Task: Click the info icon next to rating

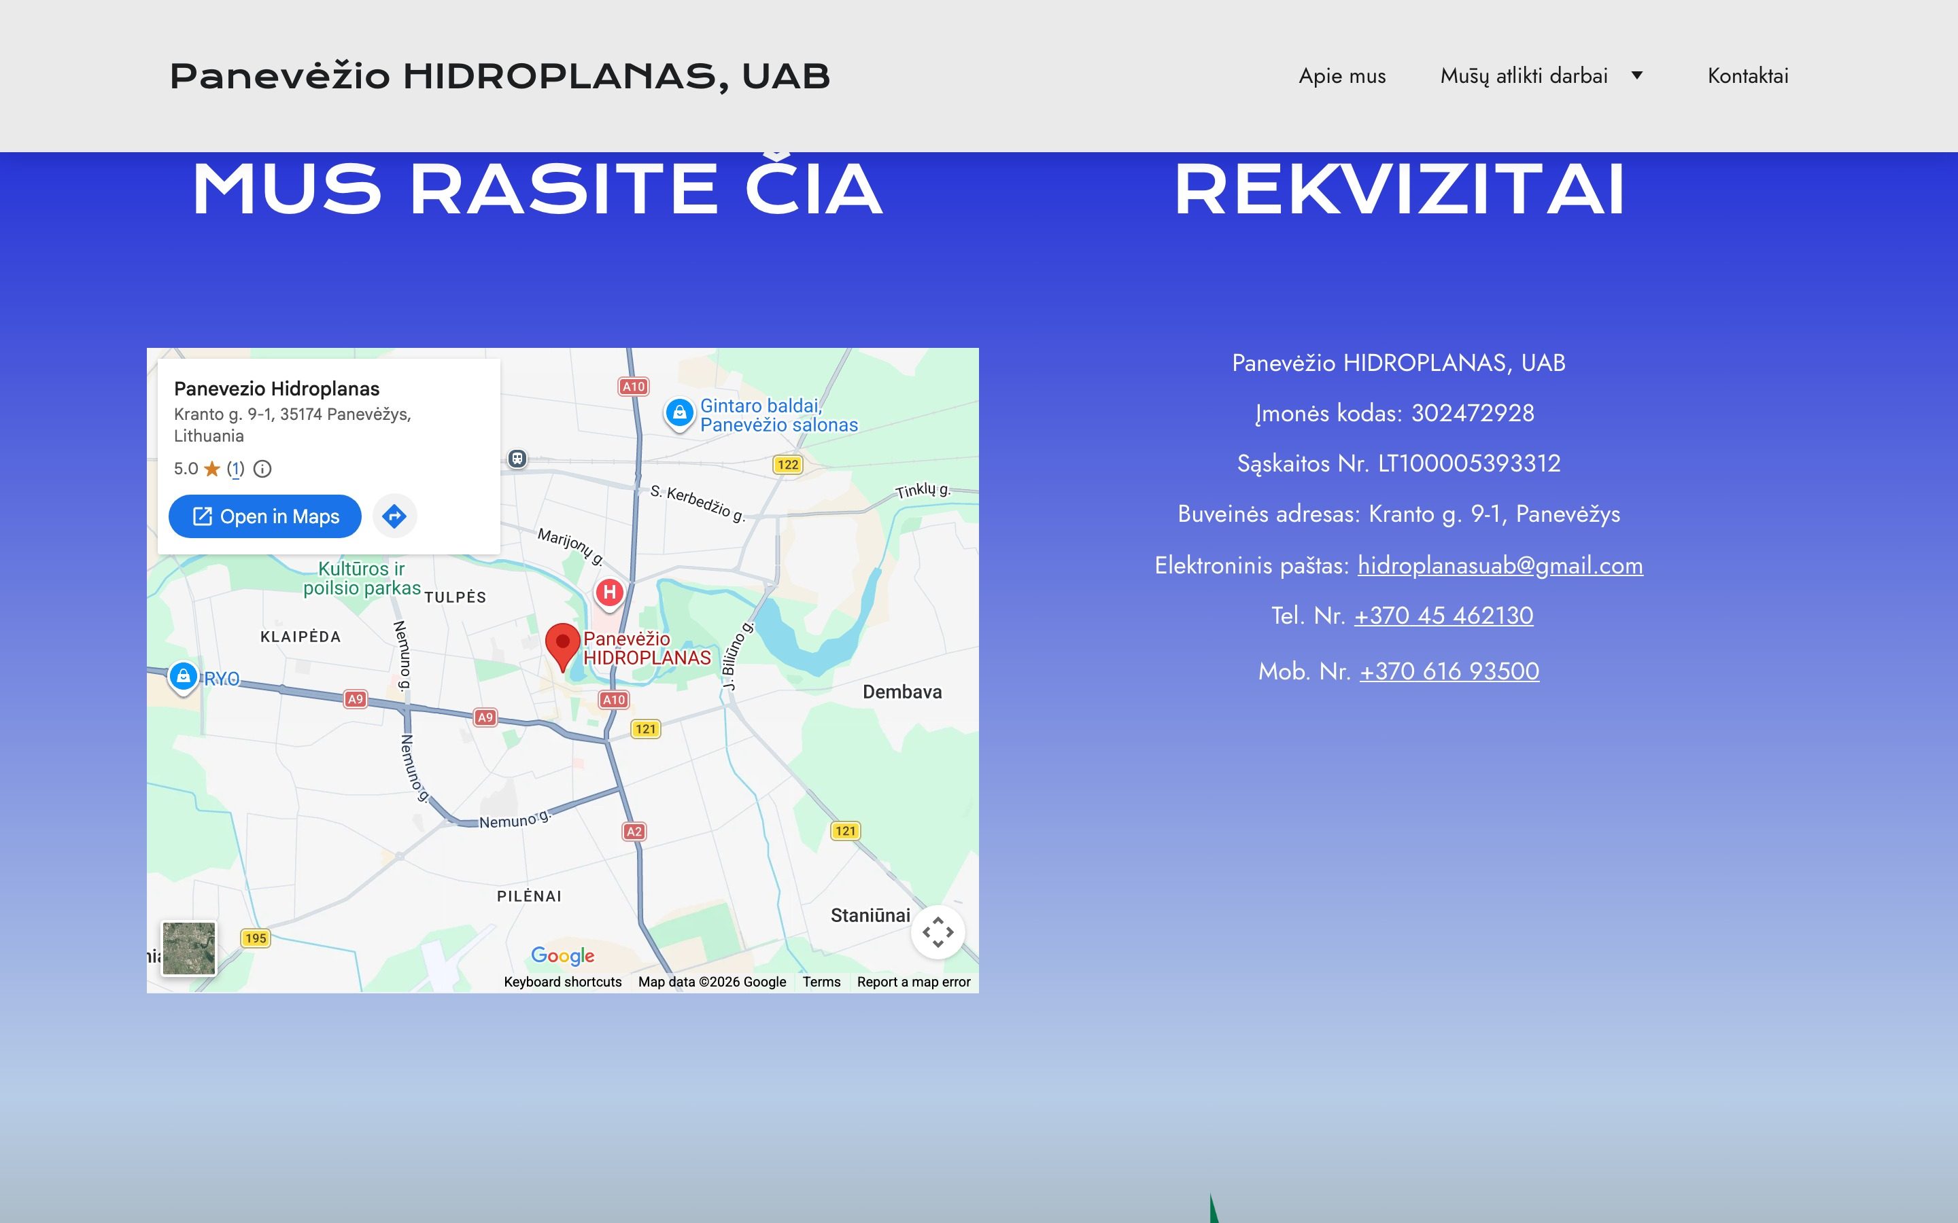Action: coord(262,468)
